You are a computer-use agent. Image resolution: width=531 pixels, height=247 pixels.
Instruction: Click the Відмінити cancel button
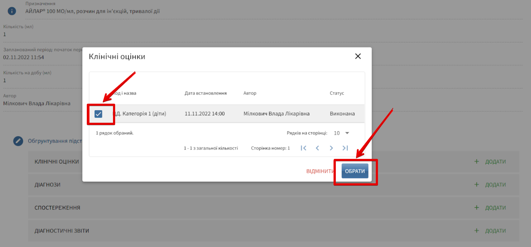click(320, 171)
